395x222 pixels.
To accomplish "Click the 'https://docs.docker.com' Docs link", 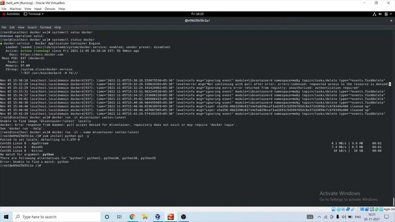I will (41, 54).
